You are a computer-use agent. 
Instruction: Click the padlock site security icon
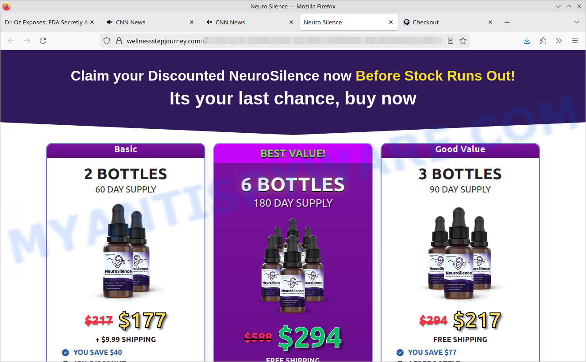[x=119, y=41]
